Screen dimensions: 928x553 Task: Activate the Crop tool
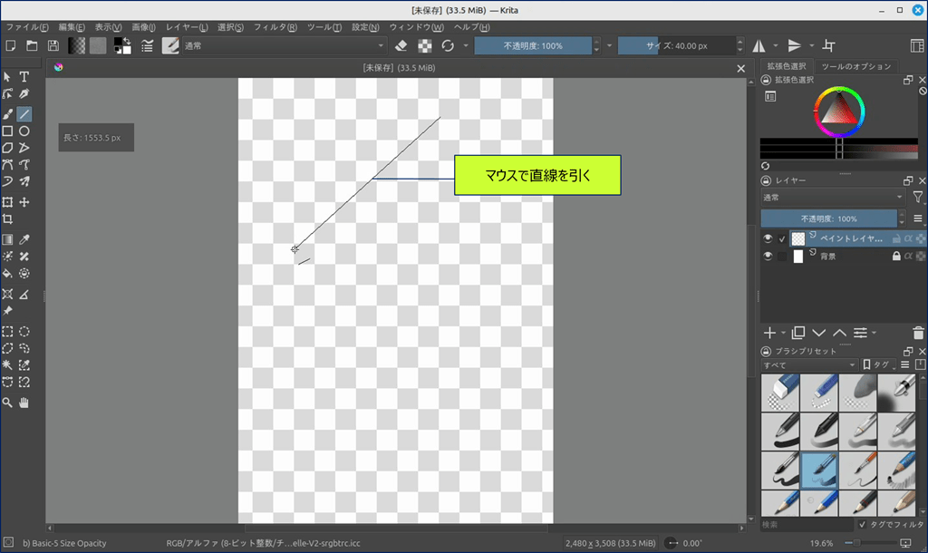[7, 219]
